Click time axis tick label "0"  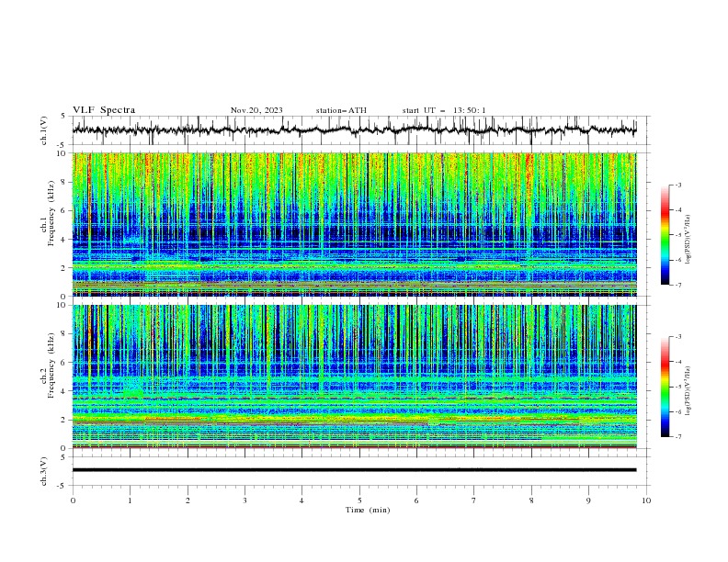click(73, 500)
